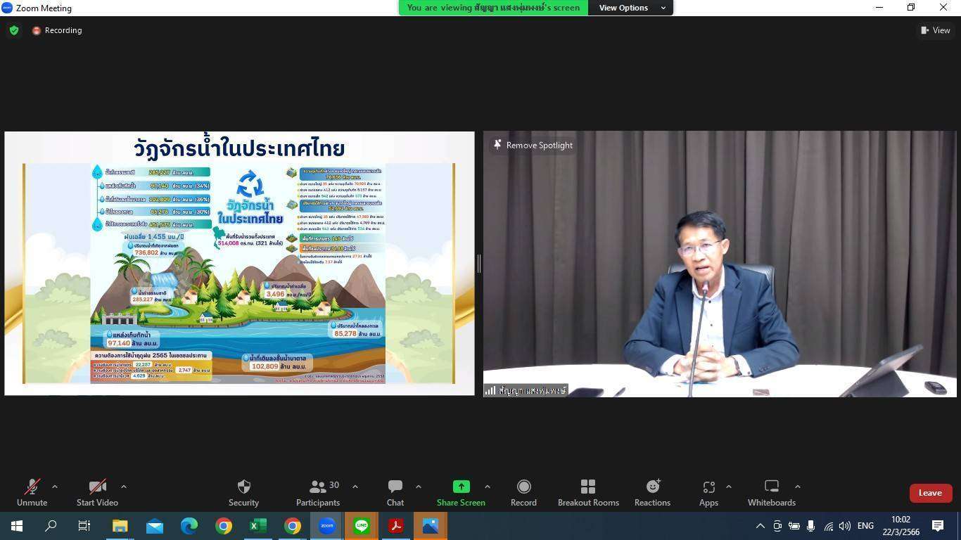Open Breakout Rooms
Viewport: 961px width, 540px height.
pyautogui.click(x=588, y=492)
